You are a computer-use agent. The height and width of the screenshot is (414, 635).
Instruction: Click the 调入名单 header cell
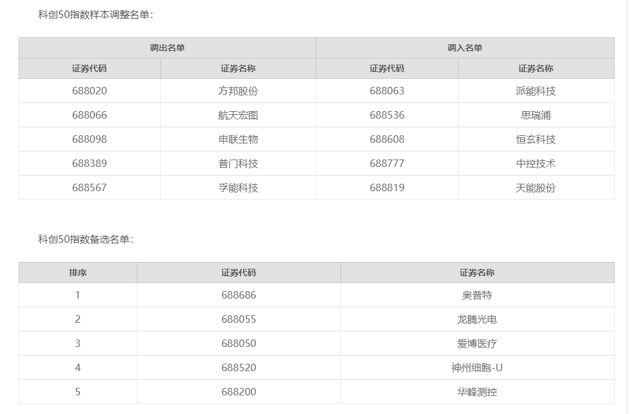(465, 48)
